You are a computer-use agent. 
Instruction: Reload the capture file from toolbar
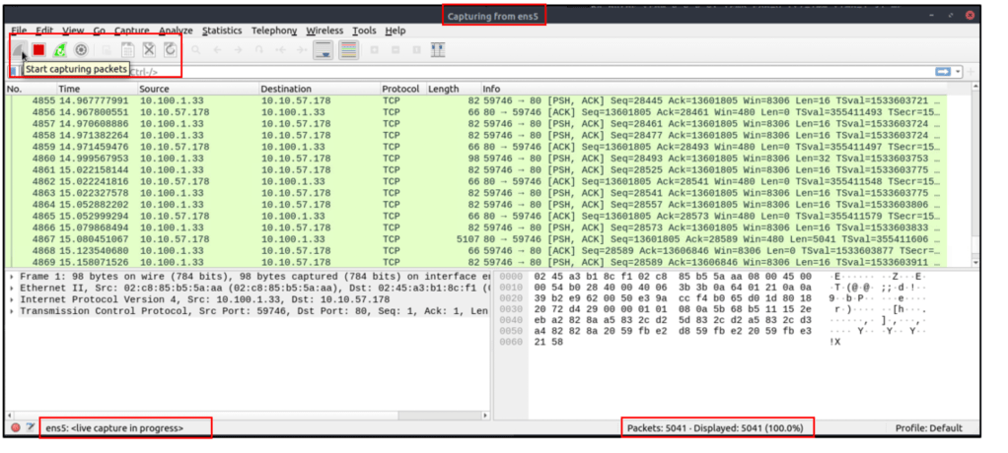pos(170,49)
